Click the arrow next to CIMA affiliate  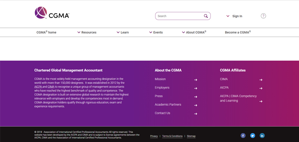coord(261,80)
